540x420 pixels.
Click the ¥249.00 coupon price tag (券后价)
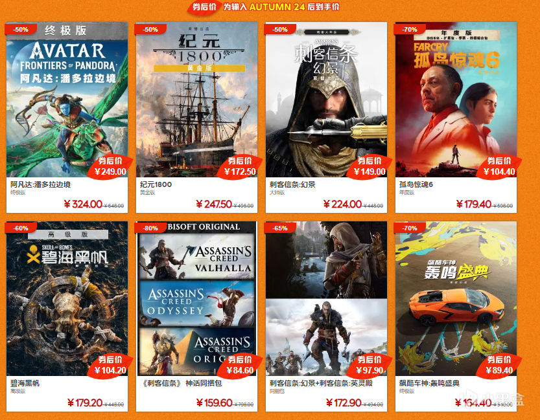tap(110, 167)
